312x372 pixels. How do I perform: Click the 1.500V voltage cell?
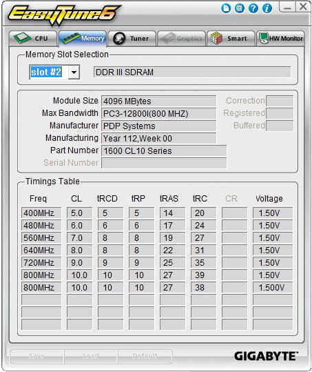(273, 287)
